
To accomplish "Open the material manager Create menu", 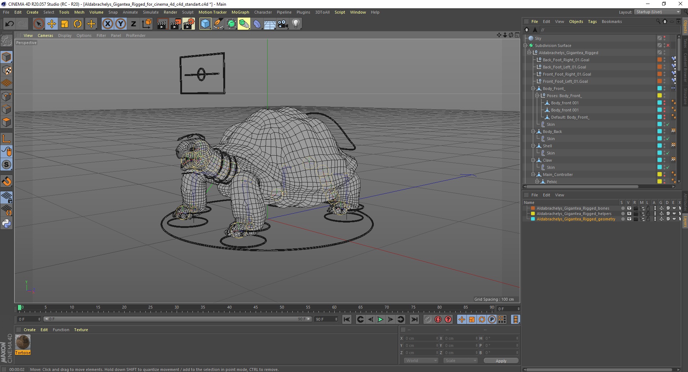I will [x=29, y=330].
